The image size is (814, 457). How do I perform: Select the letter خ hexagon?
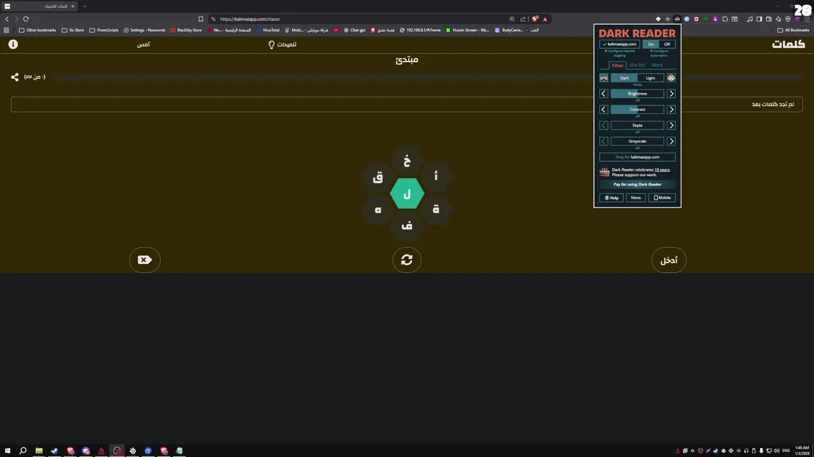click(x=407, y=161)
